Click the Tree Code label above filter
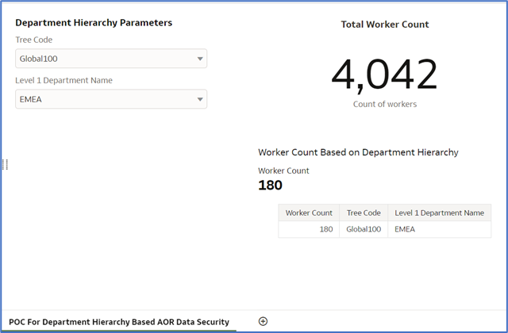Viewport: 508px width, 333px height. click(34, 40)
